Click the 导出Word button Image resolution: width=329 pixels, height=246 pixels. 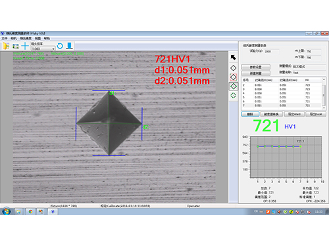point(294,114)
